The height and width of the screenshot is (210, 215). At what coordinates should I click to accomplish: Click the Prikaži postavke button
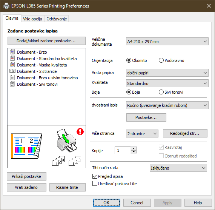26,176
